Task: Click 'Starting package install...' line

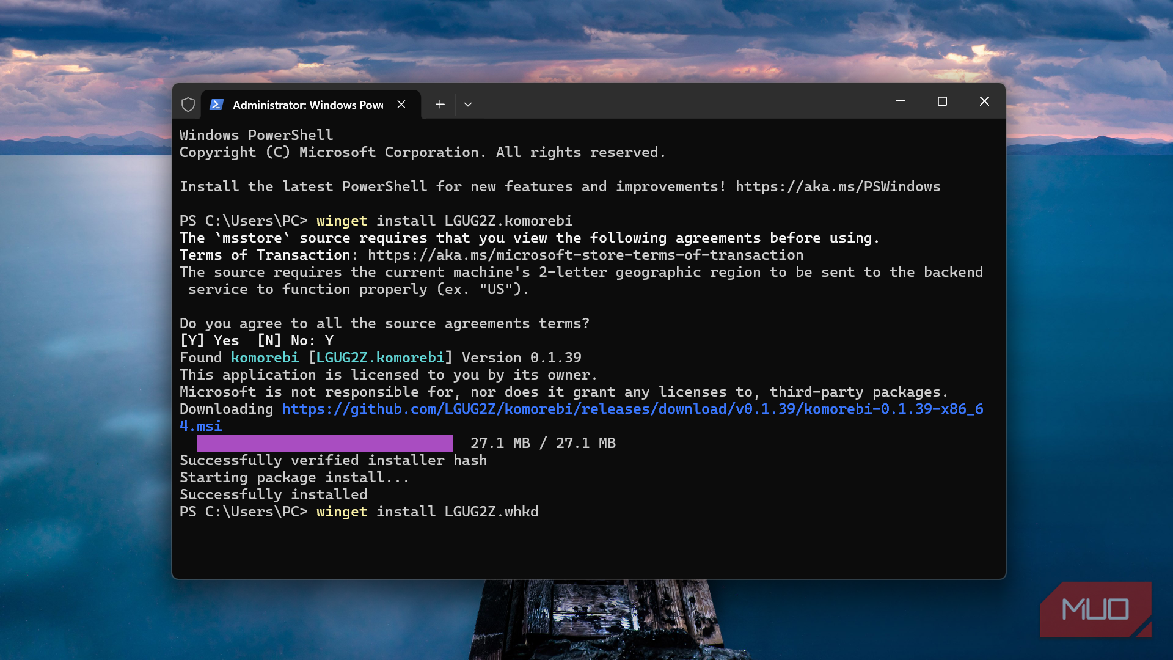Action: tap(294, 477)
